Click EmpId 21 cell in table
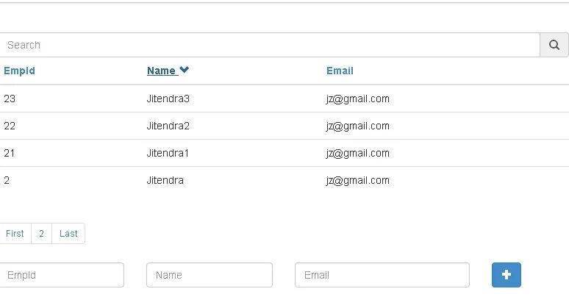 tap(10, 153)
